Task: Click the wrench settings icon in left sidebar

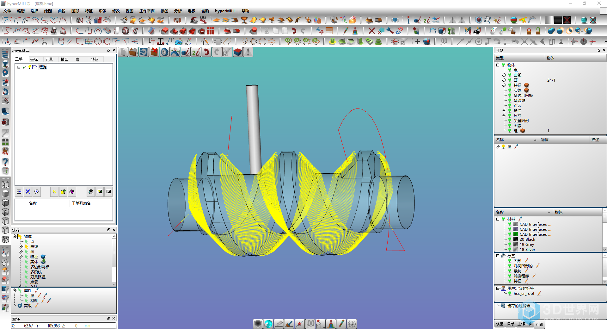Action: (x=5, y=133)
